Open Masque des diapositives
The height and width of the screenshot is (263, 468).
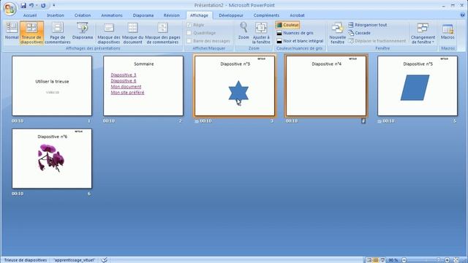point(109,33)
